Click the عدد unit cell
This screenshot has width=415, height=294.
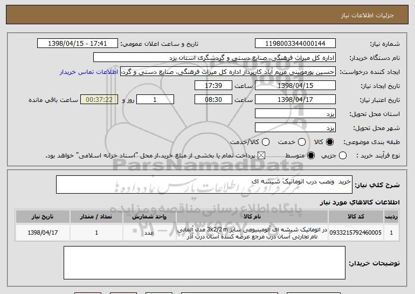[149, 233]
